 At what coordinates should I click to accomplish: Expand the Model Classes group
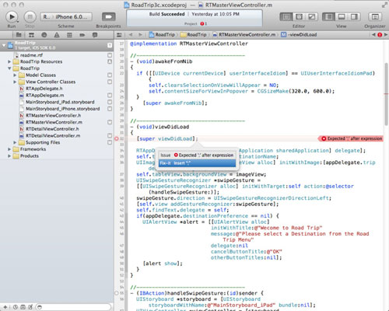(x=15, y=75)
